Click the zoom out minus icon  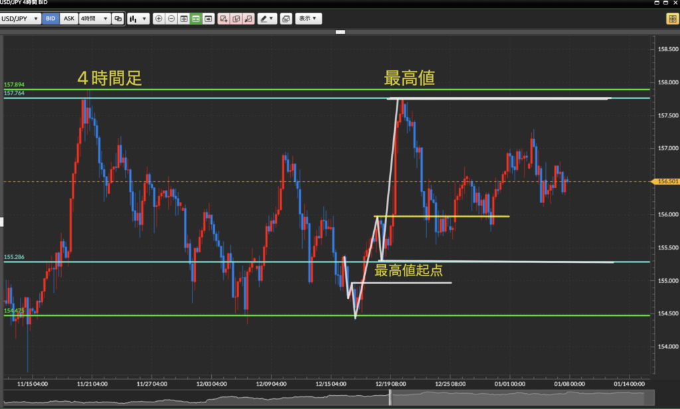[171, 19]
